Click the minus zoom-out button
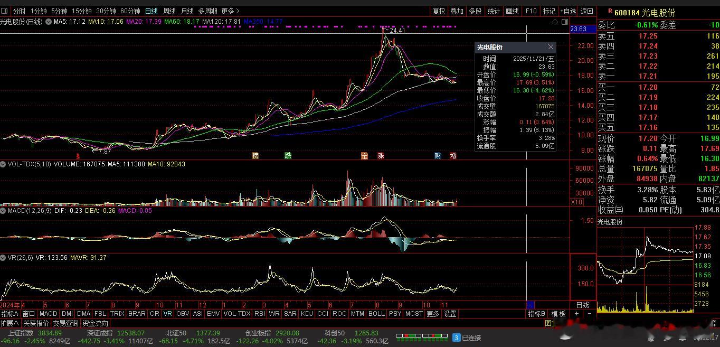 tap(589, 314)
